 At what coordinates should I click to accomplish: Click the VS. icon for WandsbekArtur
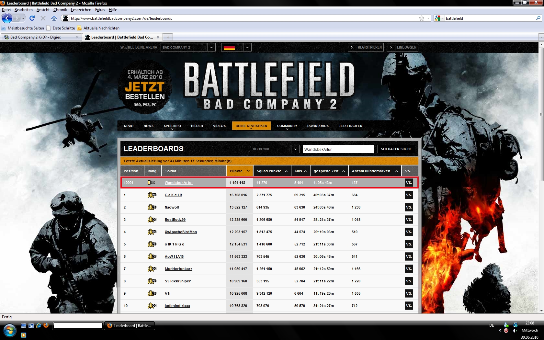409,183
